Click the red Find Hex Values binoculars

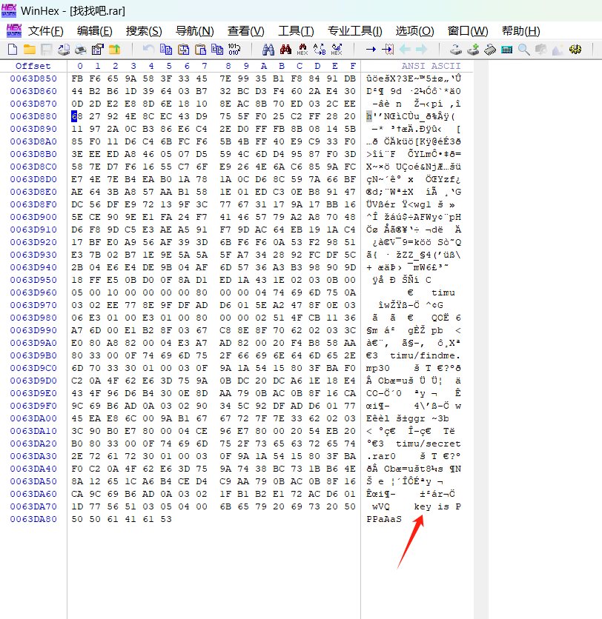coord(285,50)
